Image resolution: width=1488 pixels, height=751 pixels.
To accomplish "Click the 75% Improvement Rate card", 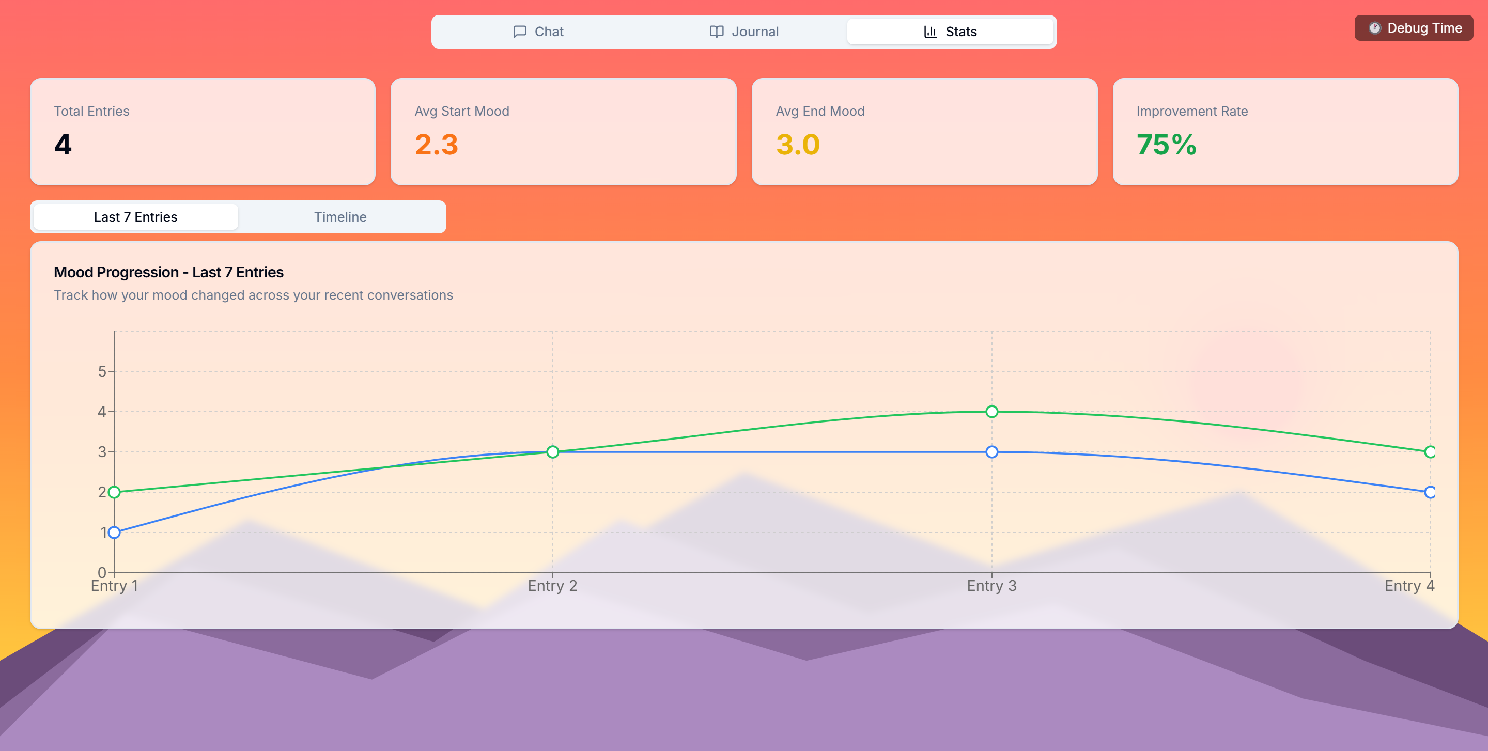I will pyautogui.click(x=1284, y=132).
